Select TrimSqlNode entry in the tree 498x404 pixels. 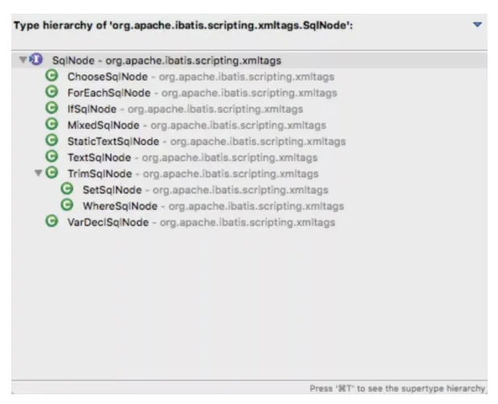tap(100, 173)
